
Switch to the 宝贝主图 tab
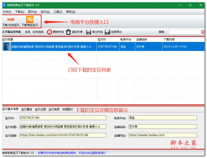40,109
